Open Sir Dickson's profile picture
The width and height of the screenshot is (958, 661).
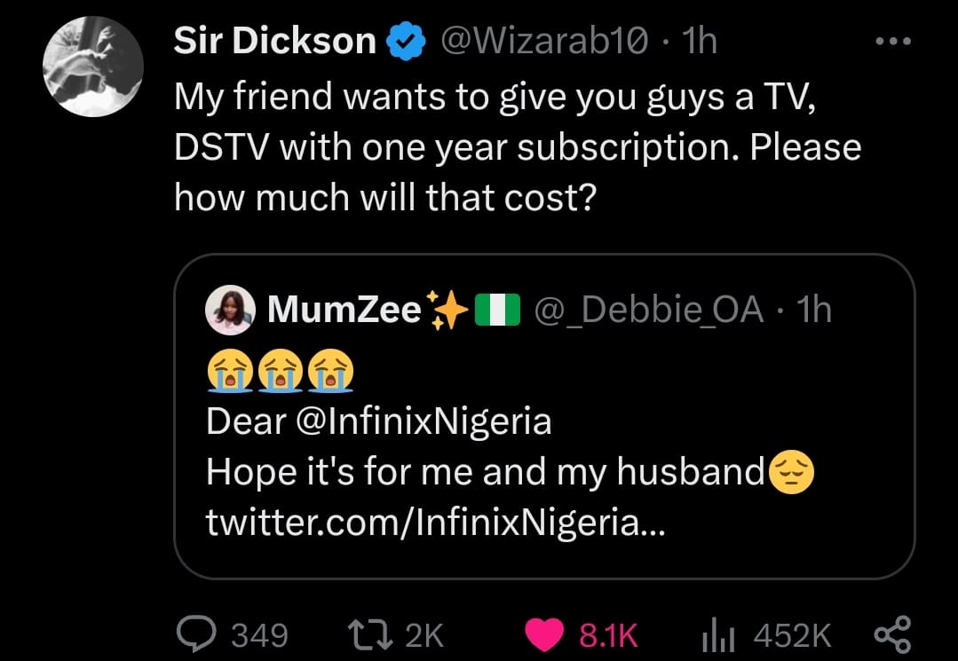pos(93,67)
